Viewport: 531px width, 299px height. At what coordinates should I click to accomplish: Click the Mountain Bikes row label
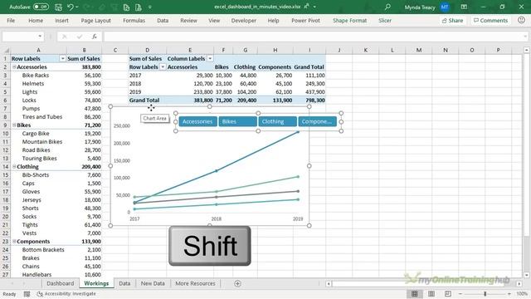click(x=42, y=142)
